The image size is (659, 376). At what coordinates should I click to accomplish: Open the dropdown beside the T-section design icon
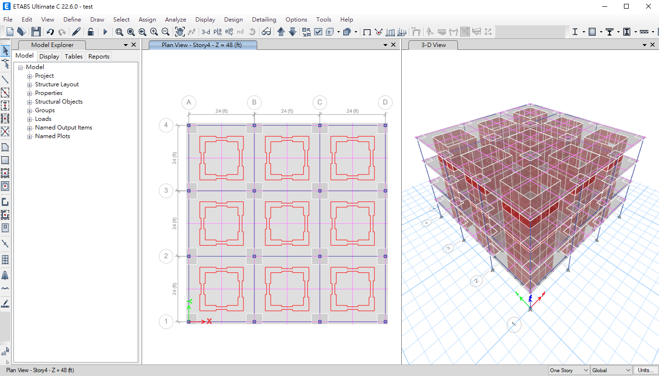tap(618, 32)
